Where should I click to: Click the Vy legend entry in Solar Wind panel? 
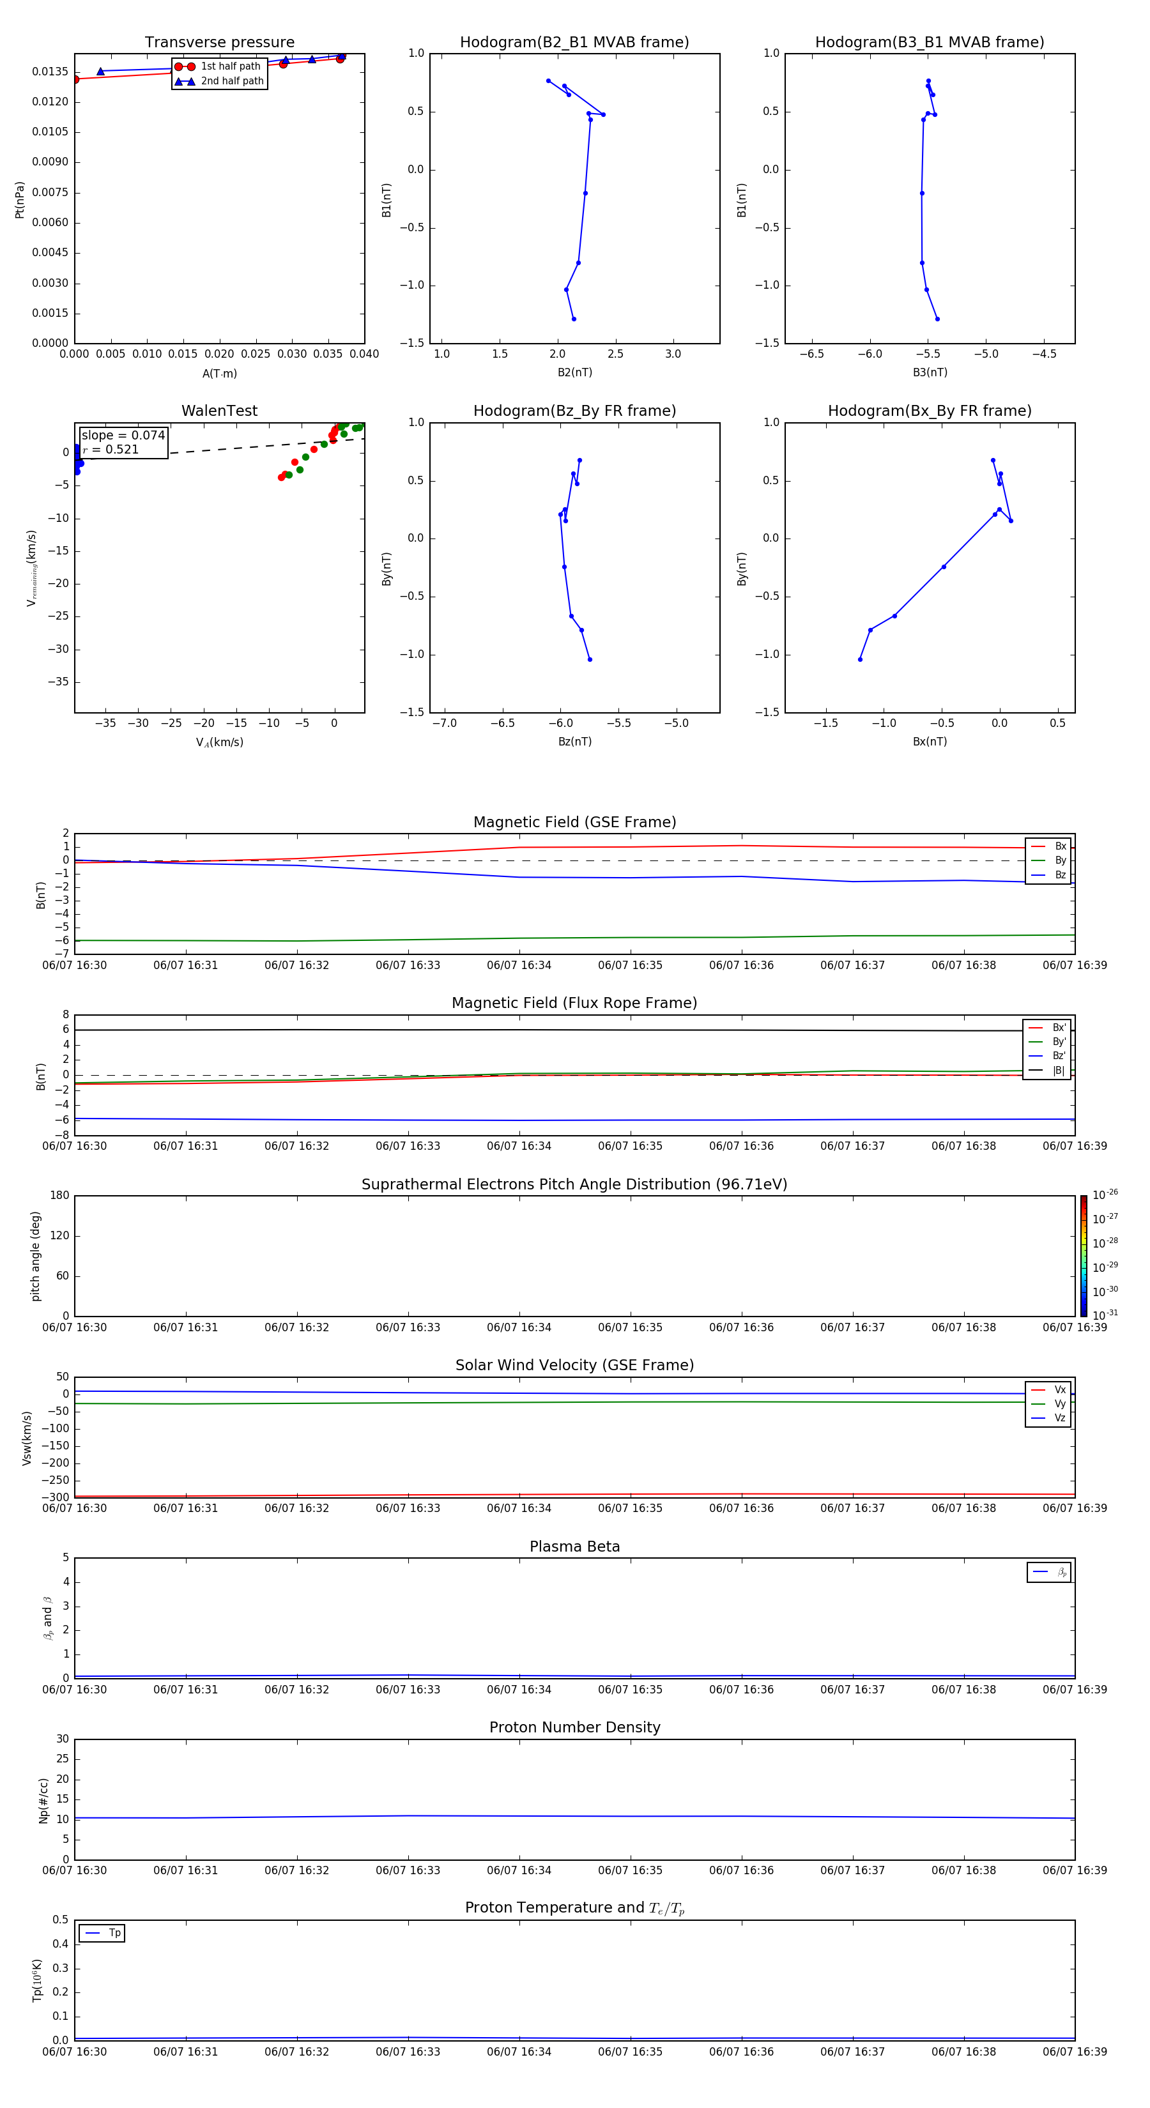pos(1048,1404)
